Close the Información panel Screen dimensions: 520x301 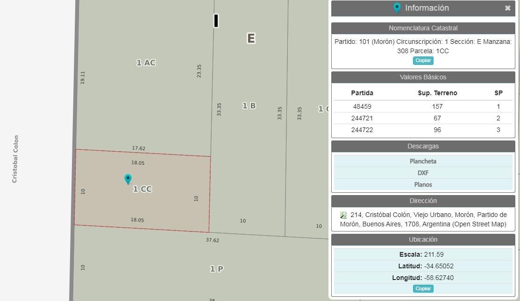(507, 8)
